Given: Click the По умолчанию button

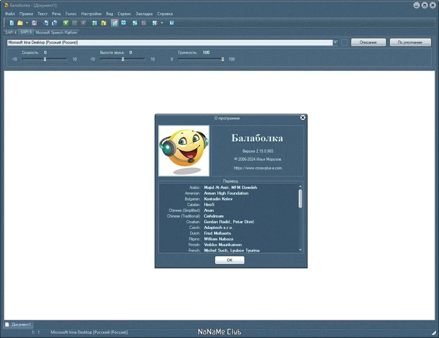Looking at the screenshot, I should (410, 42).
